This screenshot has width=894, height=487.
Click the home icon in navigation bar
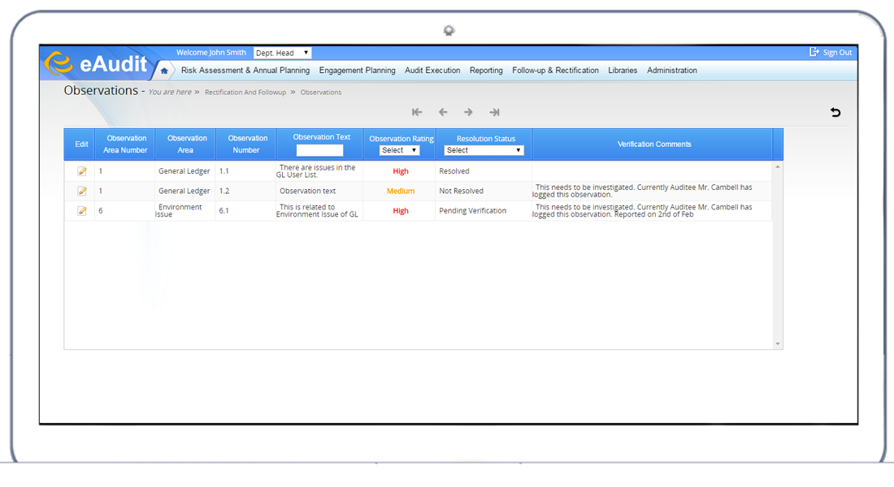click(x=164, y=71)
